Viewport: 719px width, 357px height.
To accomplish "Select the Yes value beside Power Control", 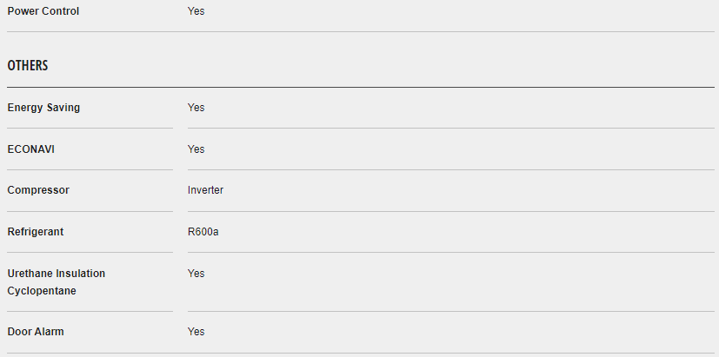I will tap(196, 11).
